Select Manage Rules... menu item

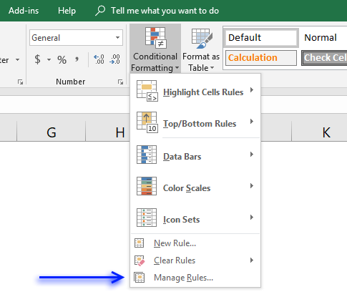click(x=195, y=278)
